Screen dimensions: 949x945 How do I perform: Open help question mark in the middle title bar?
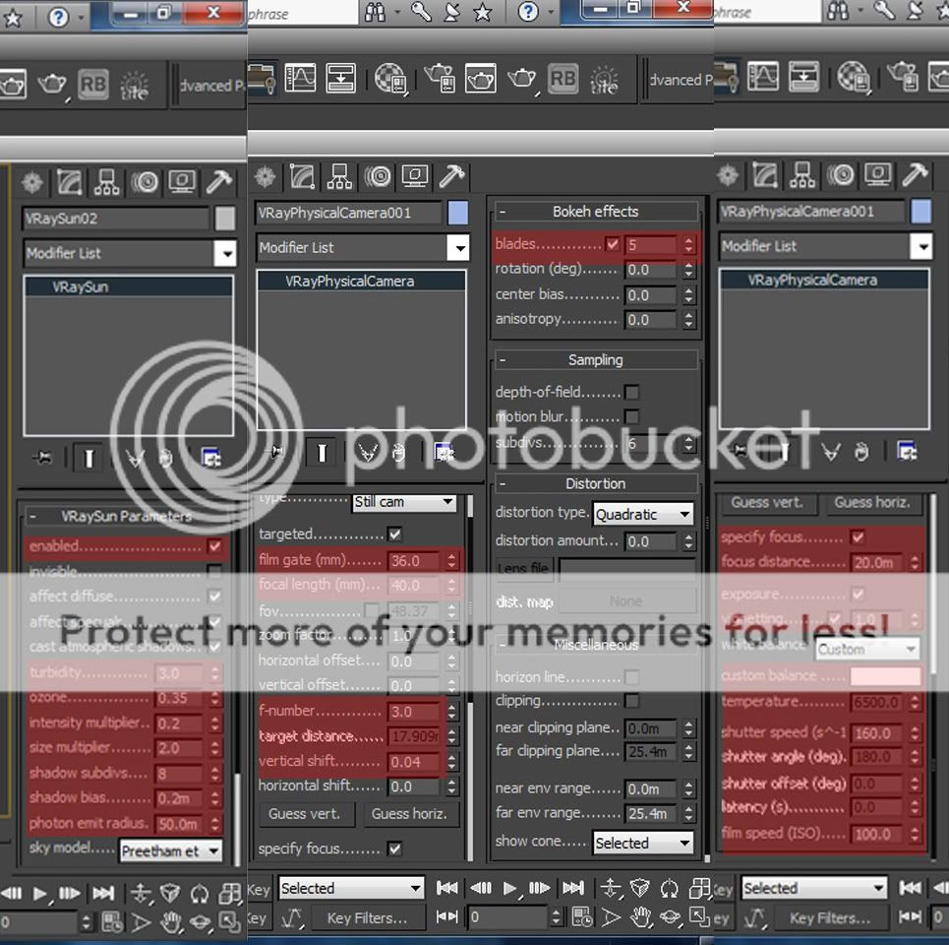pyautogui.click(x=528, y=12)
